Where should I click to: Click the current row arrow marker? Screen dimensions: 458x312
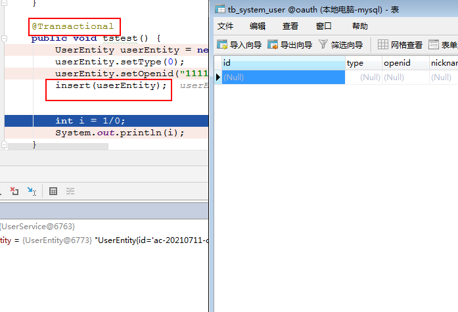click(x=218, y=78)
